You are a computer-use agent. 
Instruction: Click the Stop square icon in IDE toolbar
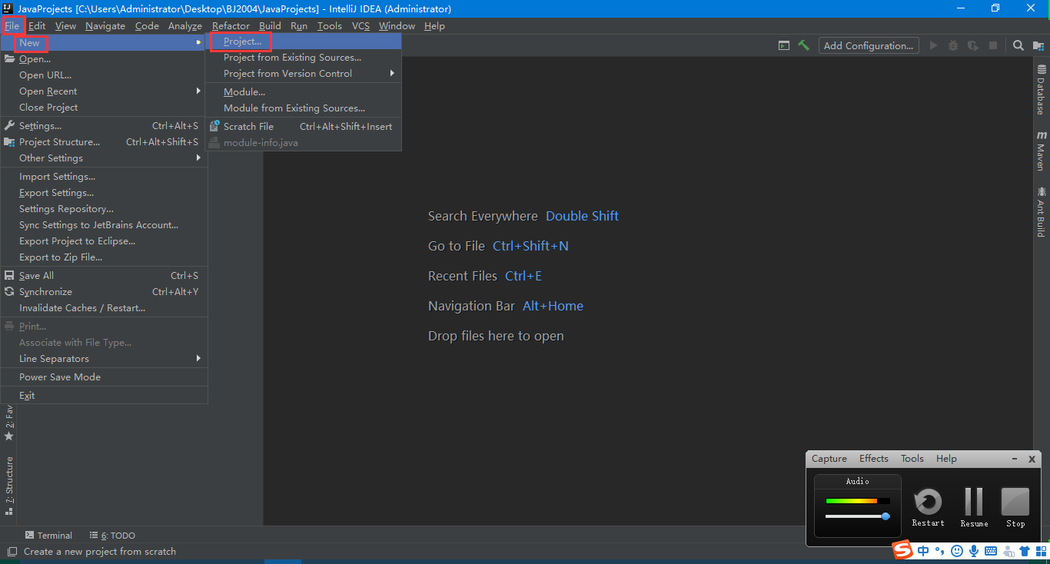993,45
